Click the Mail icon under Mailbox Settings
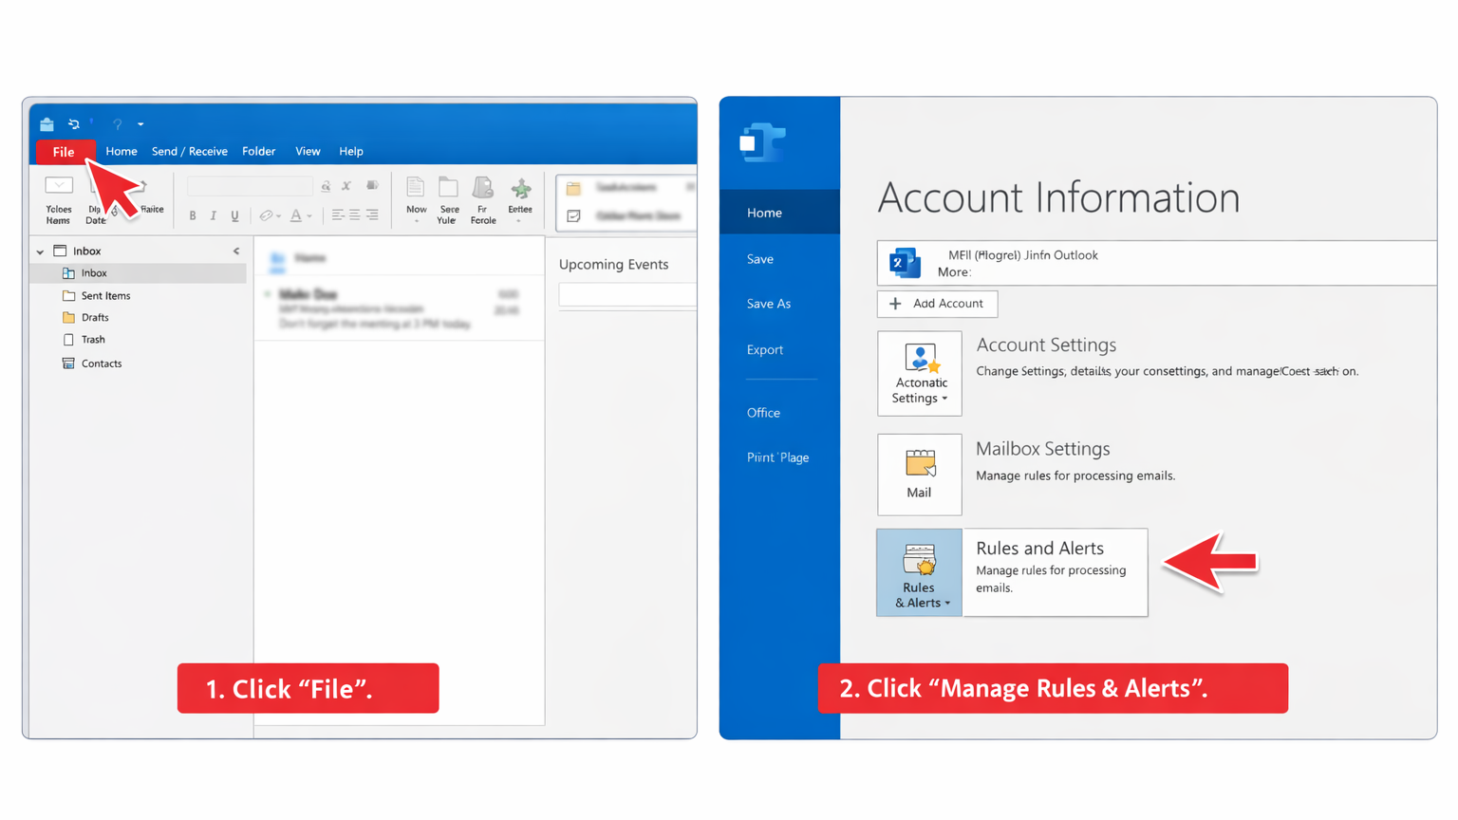Viewport: 1458px width, 820px height. (x=919, y=475)
